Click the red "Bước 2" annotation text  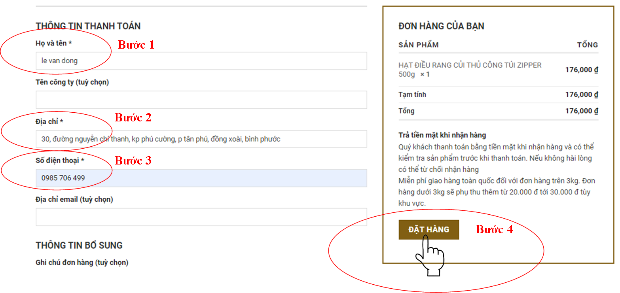[133, 117]
